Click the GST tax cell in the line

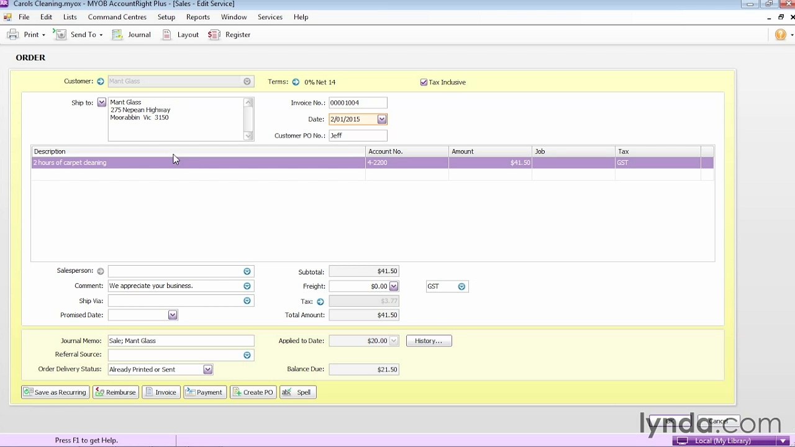658,163
